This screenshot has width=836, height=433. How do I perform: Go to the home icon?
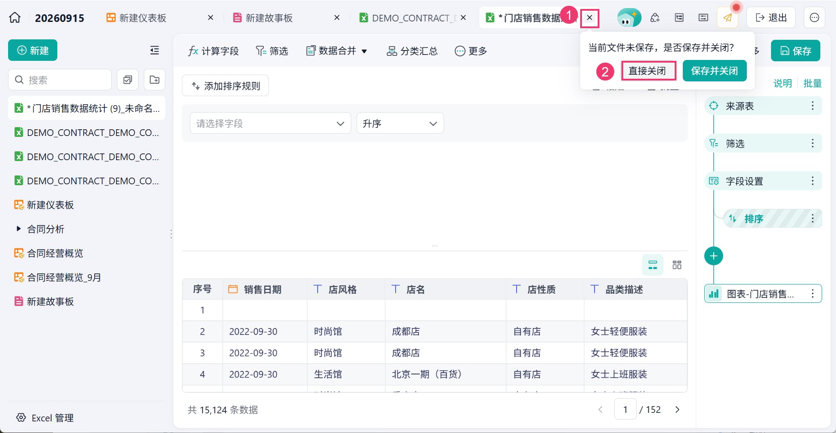tap(15, 18)
